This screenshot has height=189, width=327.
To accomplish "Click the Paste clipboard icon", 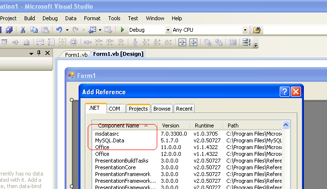I will (45, 30).
